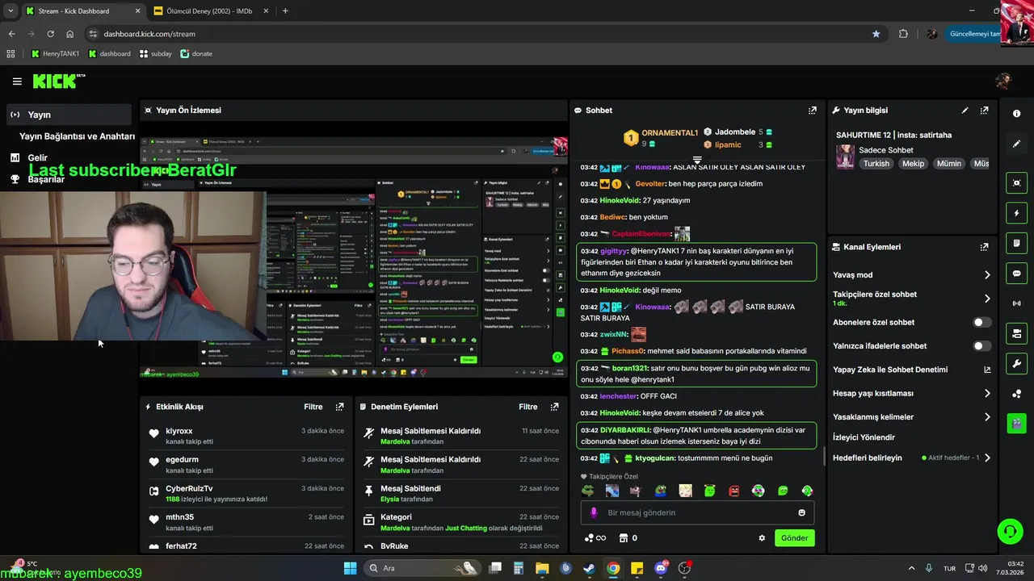Click the green headset support button
The image size is (1034, 581).
[1010, 531]
